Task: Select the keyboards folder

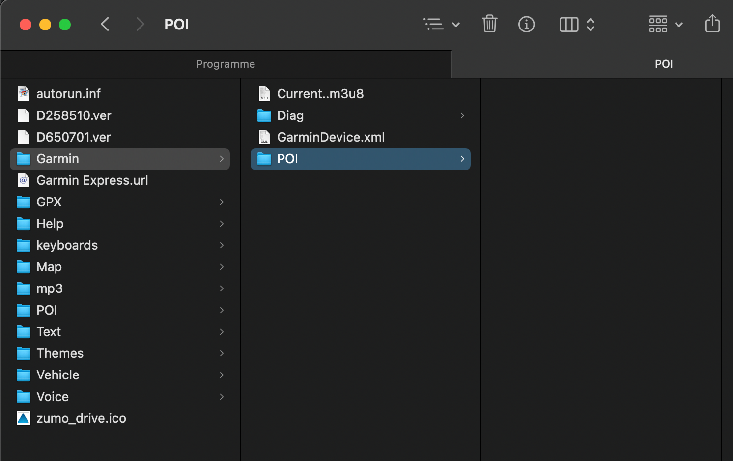Action: coord(67,245)
